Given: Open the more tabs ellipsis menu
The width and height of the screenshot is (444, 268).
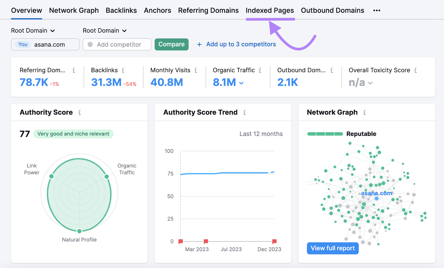Looking at the screenshot, I should coord(377,11).
